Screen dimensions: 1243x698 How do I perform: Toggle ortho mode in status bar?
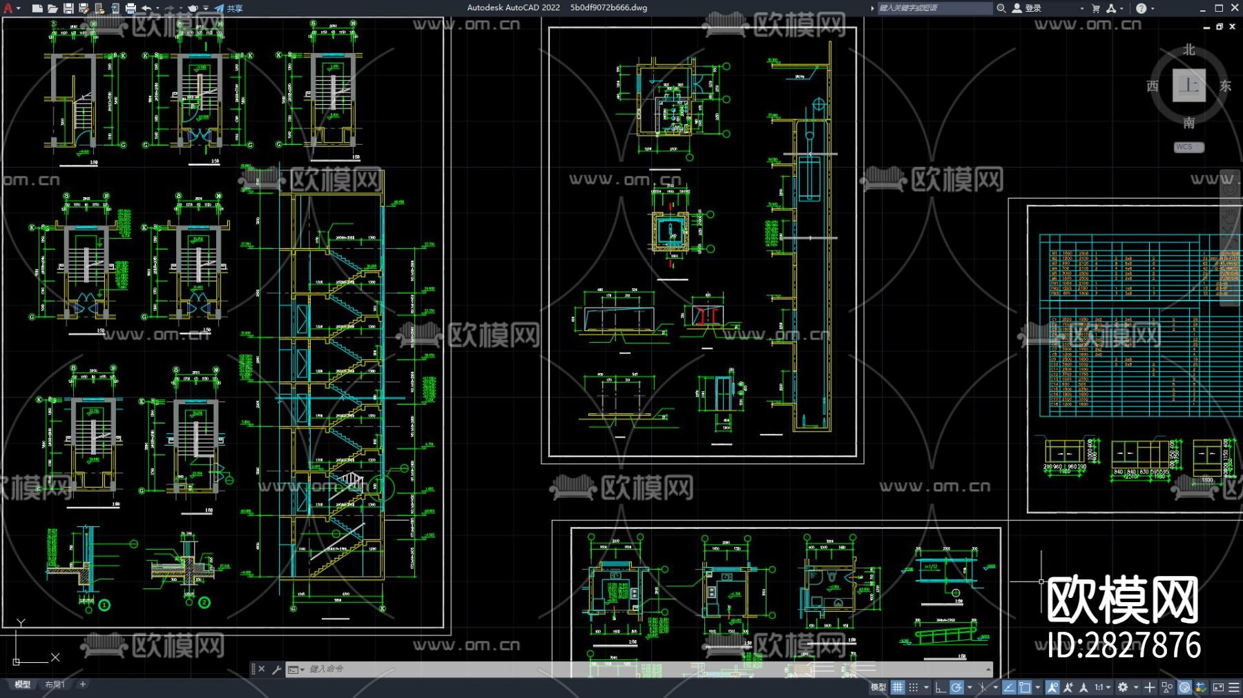940,687
